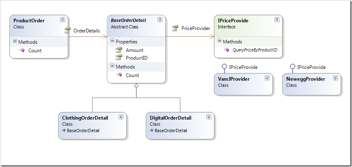Expand the VanclProvider class shape chevron
Viewport: 352px width, 167px height.
pyautogui.click(x=267, y=78)
